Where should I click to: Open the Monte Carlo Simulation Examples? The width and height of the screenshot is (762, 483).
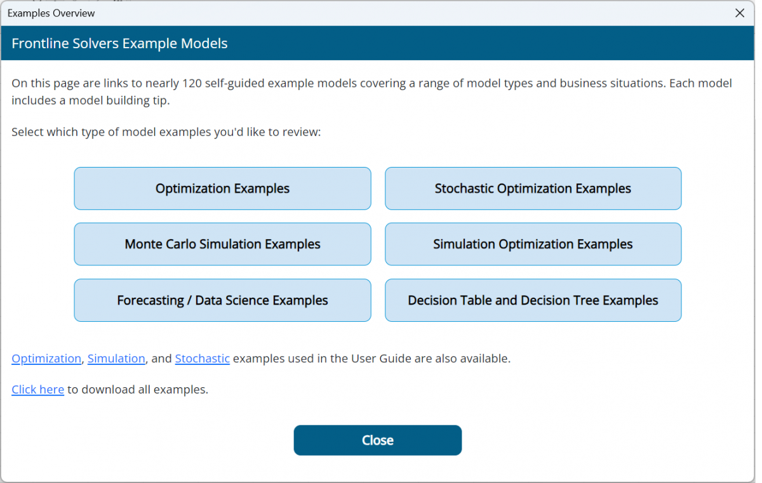(222, 244)
